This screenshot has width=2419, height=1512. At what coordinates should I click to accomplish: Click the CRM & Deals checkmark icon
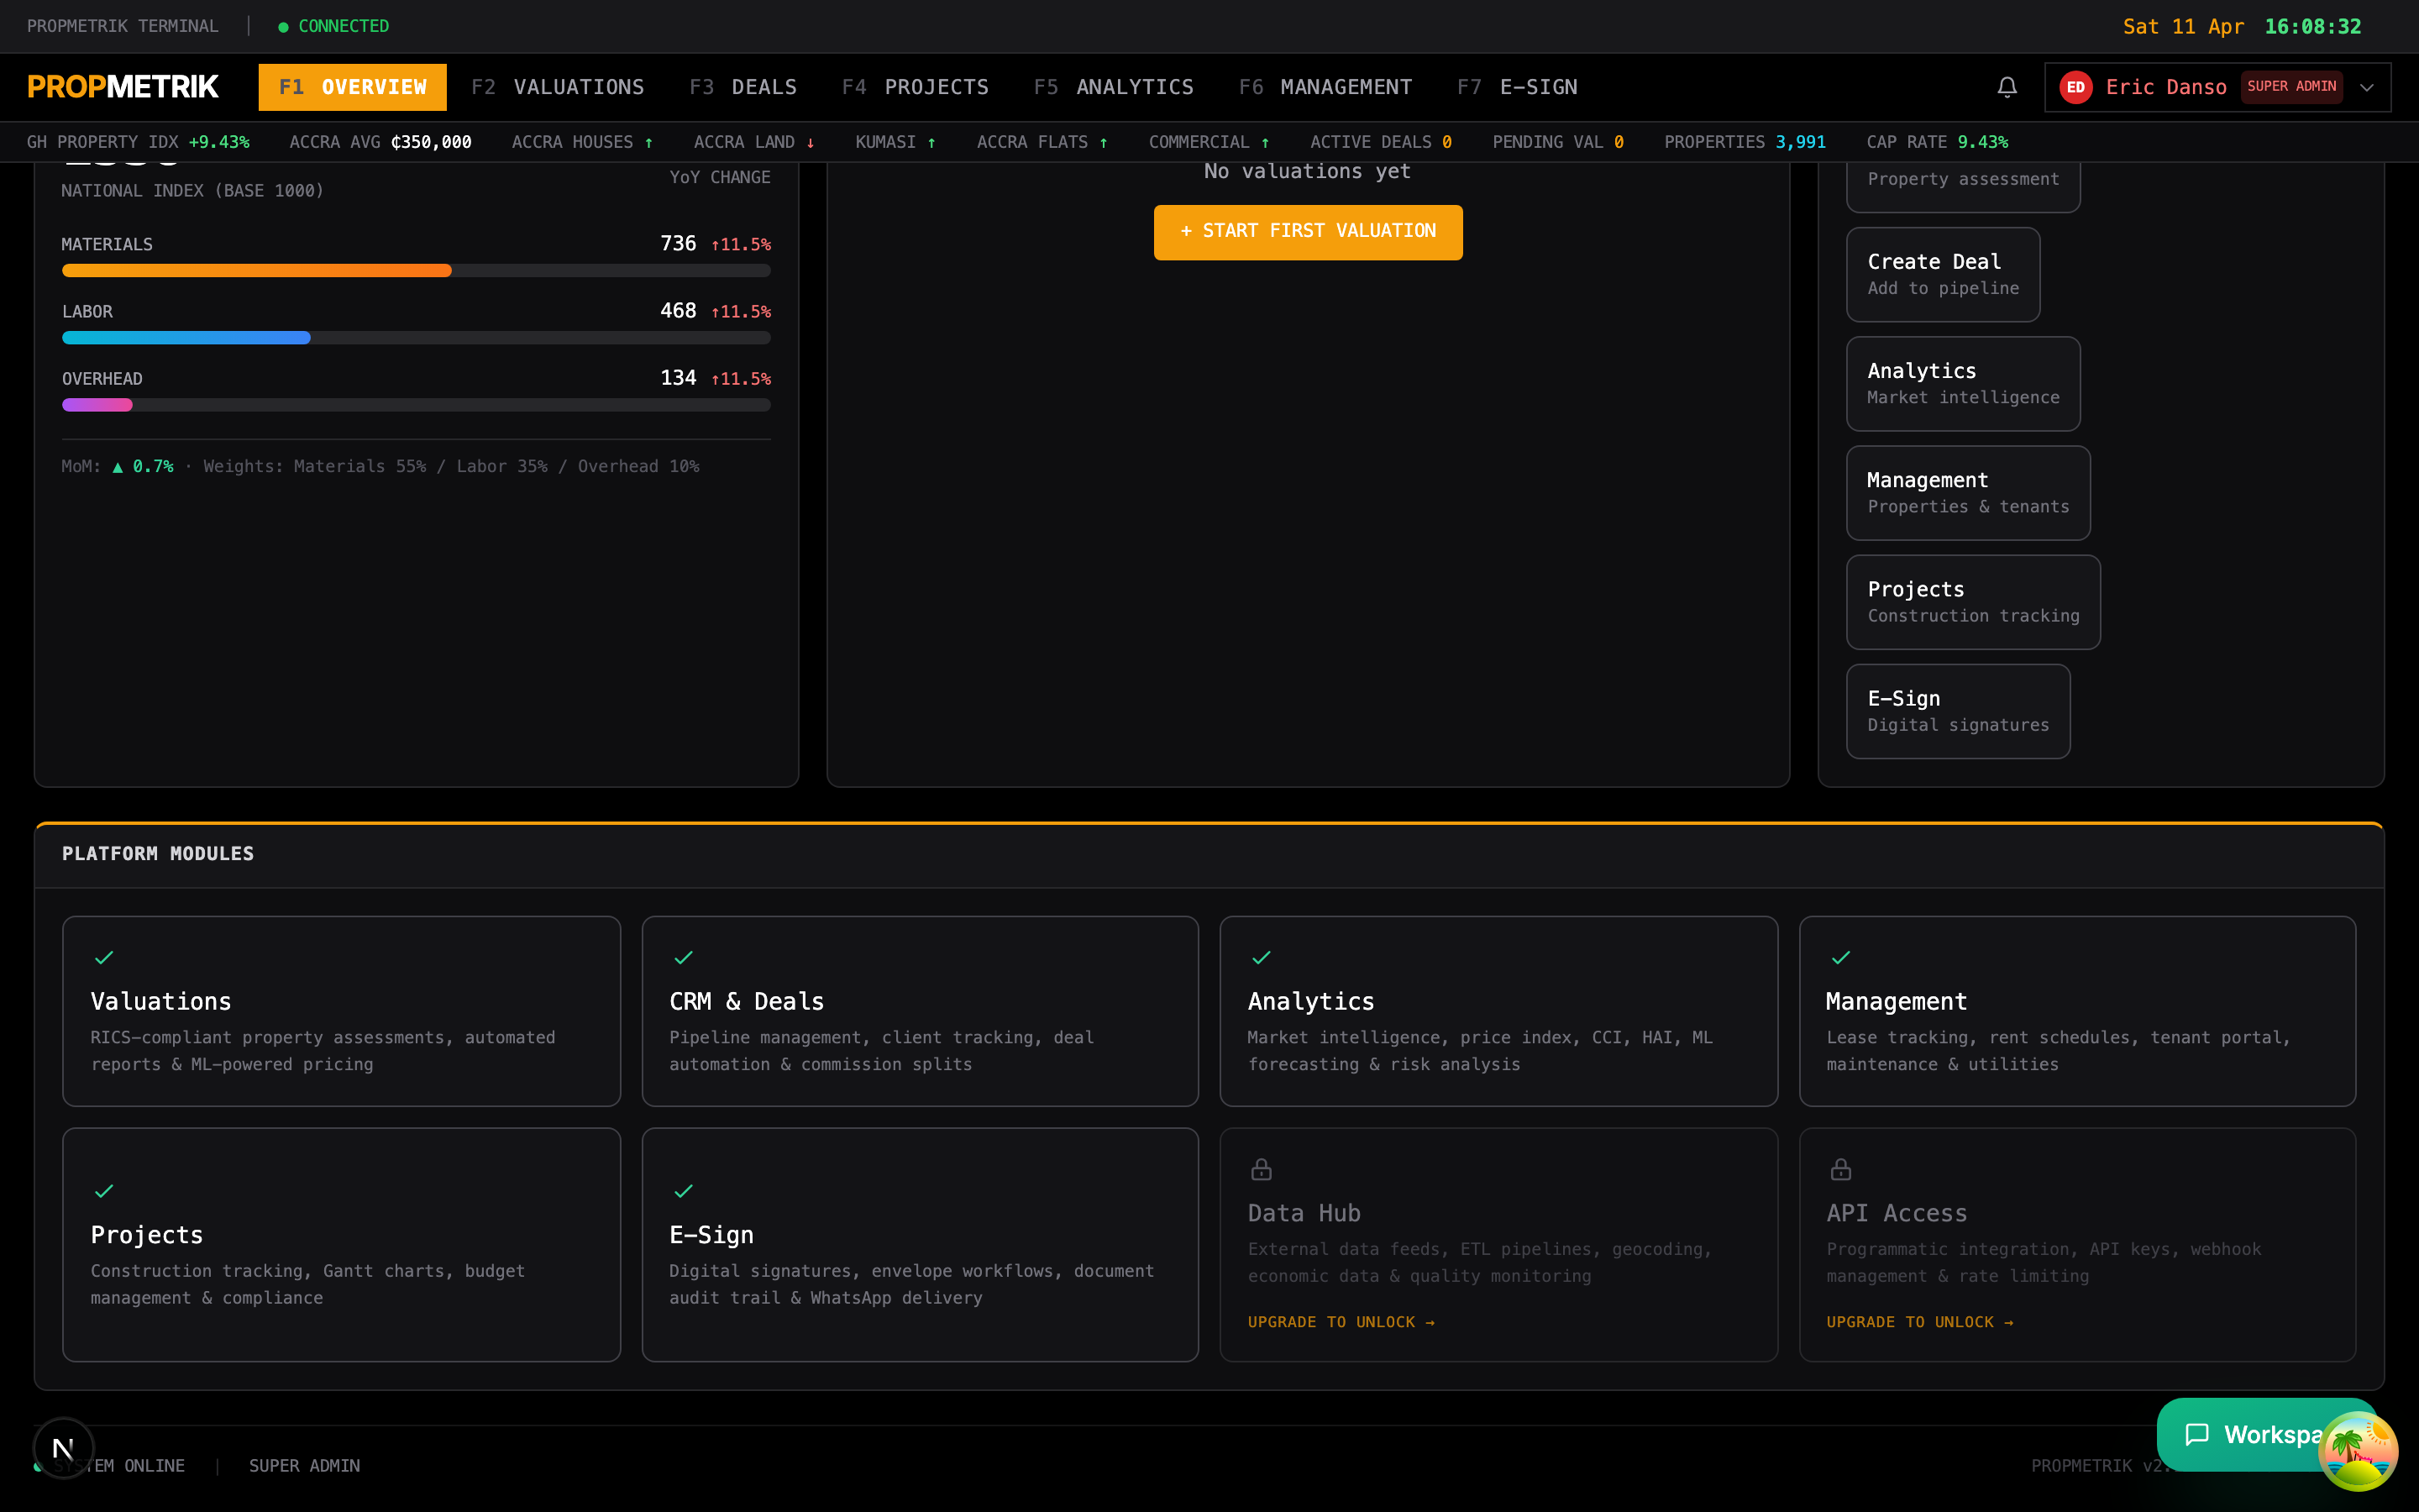(x=683, y=957)
